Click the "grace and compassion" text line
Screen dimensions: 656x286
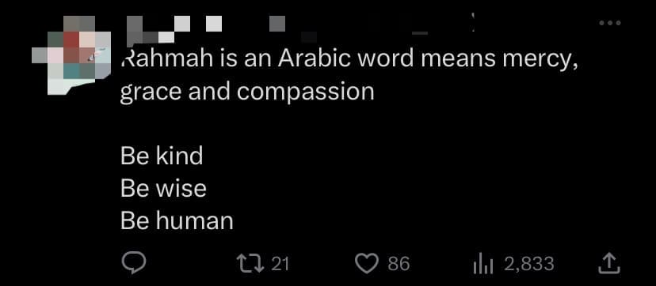247,92
